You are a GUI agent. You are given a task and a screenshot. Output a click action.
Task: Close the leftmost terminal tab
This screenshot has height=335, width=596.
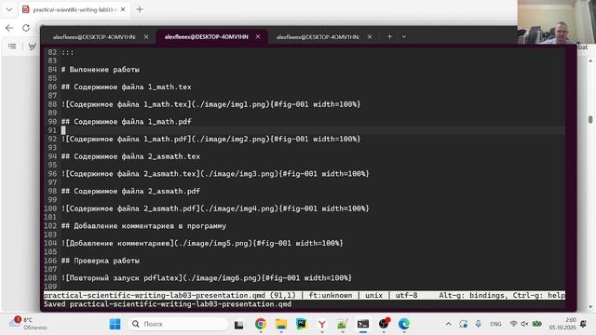(146, 37)
